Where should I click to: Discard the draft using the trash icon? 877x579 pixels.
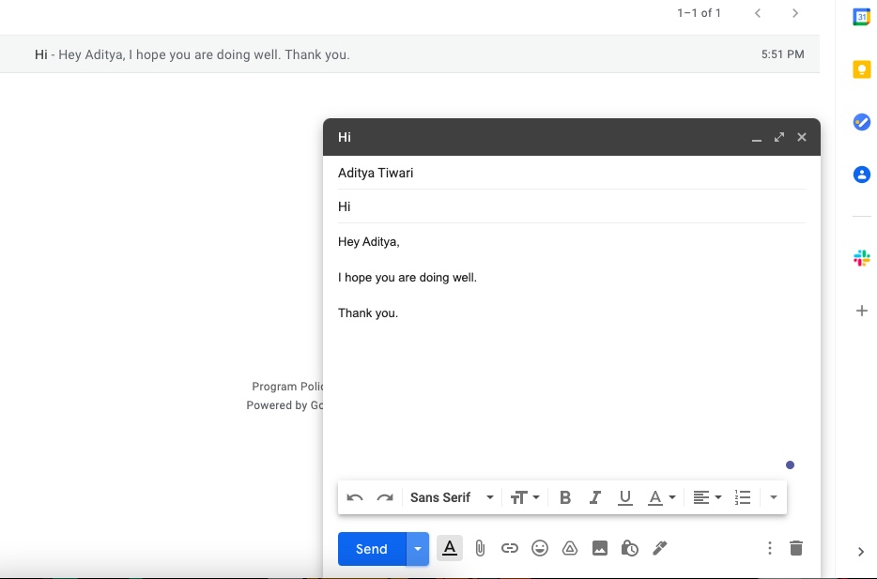pyautogui.click(x=795, y=548)
